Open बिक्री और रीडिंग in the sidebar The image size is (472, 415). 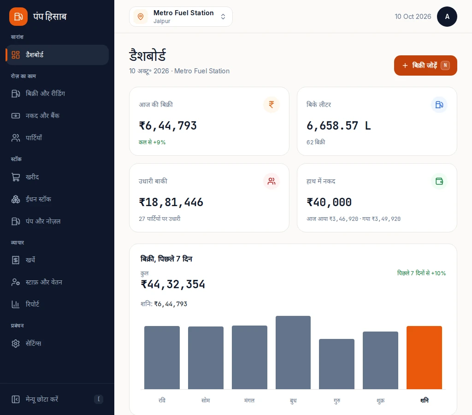click(57, 94)
